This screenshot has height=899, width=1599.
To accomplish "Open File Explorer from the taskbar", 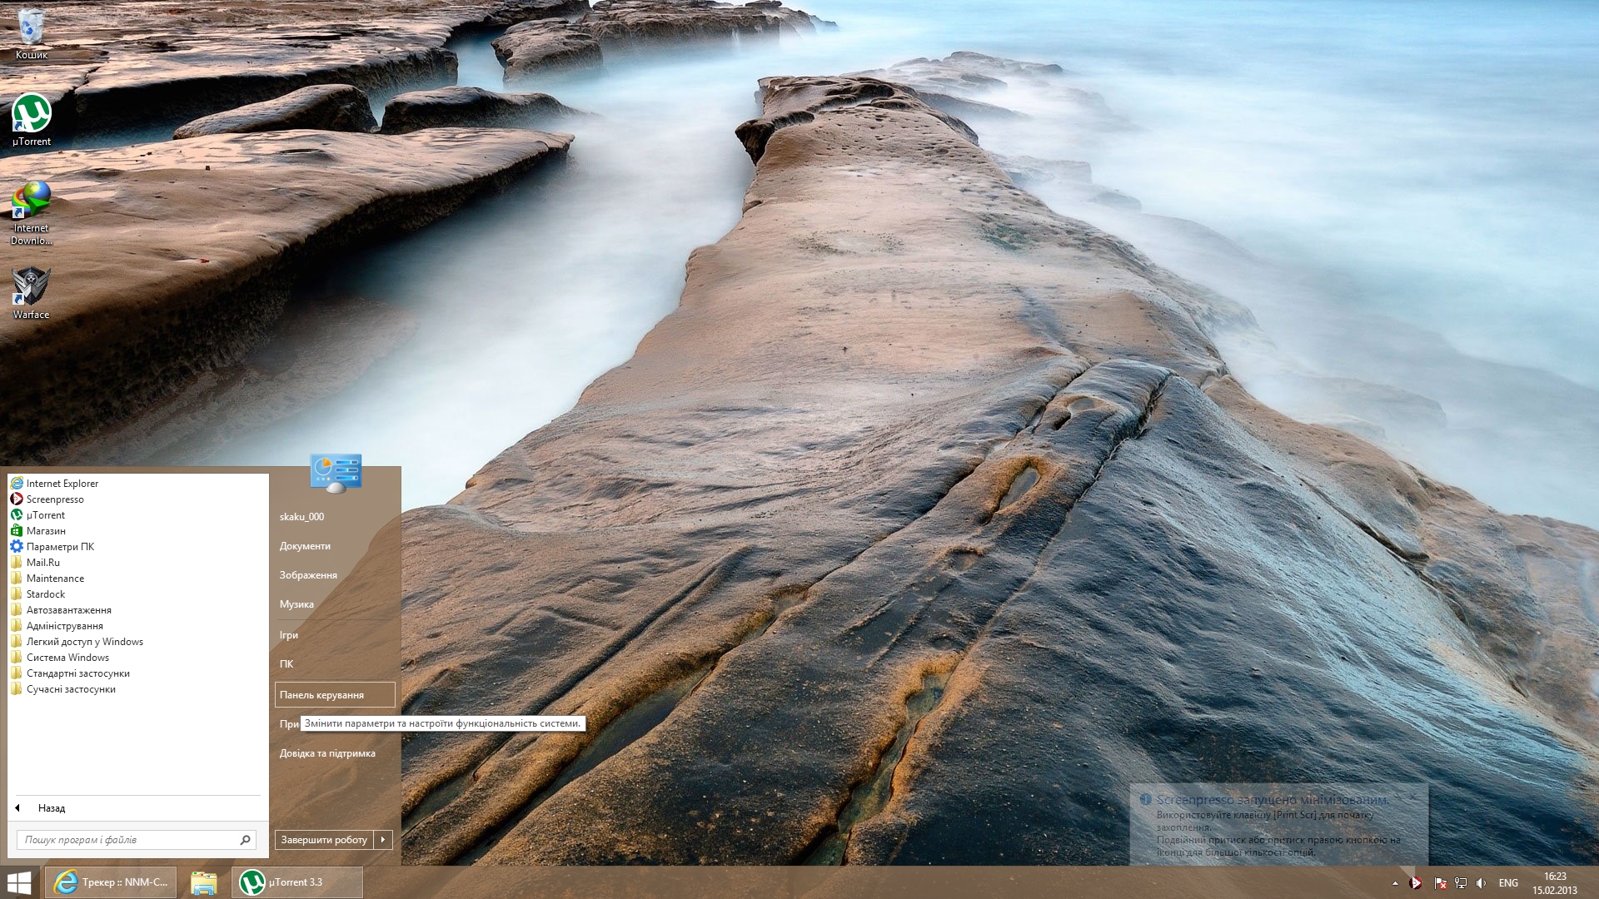I will pyautogui.click(x=203, y=882).
